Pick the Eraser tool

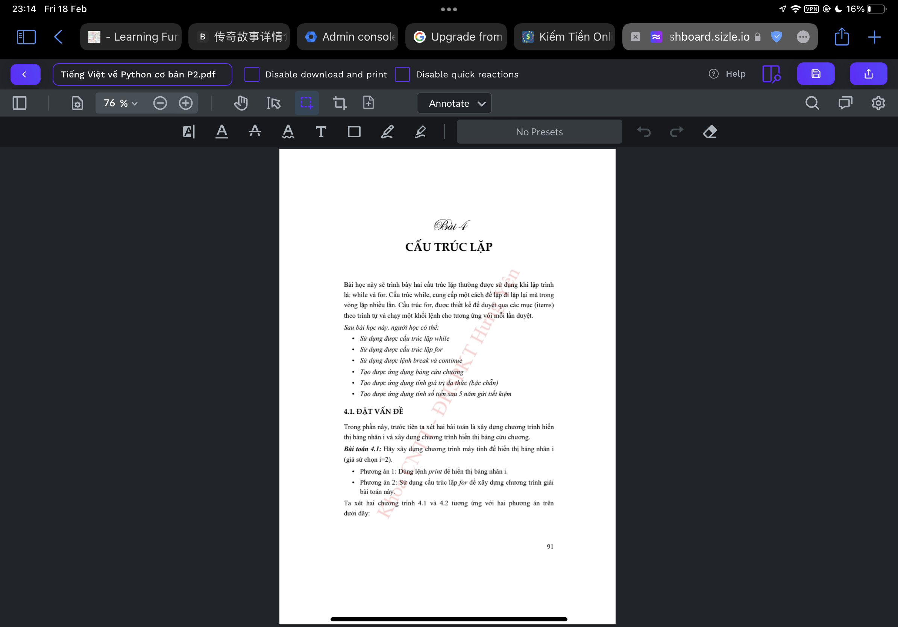coord(710,132)
